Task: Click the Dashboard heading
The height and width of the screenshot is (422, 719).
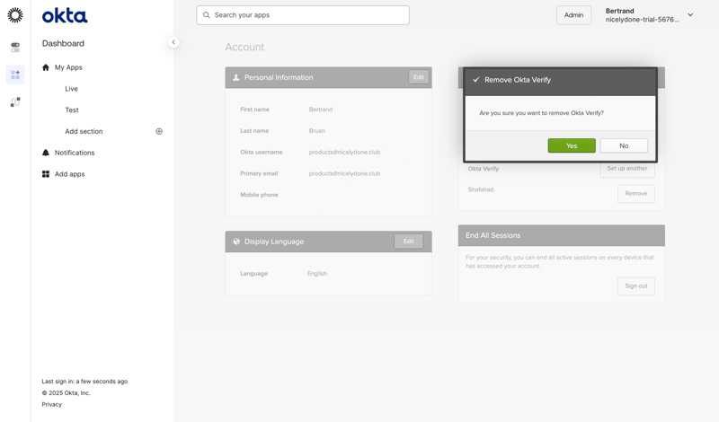Action: (x=63, y=43)
